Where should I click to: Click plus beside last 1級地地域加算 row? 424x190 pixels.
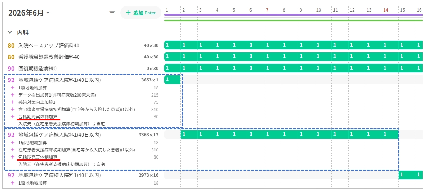[x=12, y=183]
